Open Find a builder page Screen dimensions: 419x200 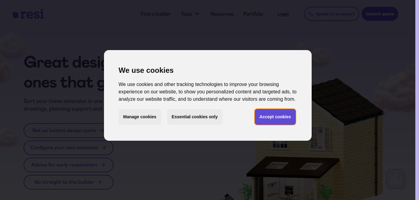pyautogui.click(x=156, y=14)
